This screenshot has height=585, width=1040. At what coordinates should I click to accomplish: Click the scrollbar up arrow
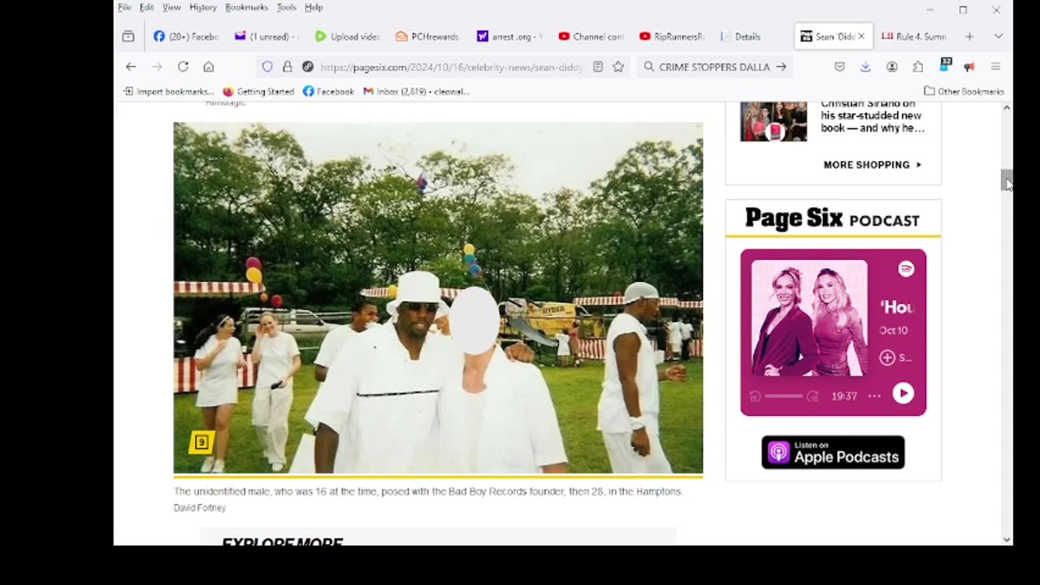click(x=1007, y=107)
